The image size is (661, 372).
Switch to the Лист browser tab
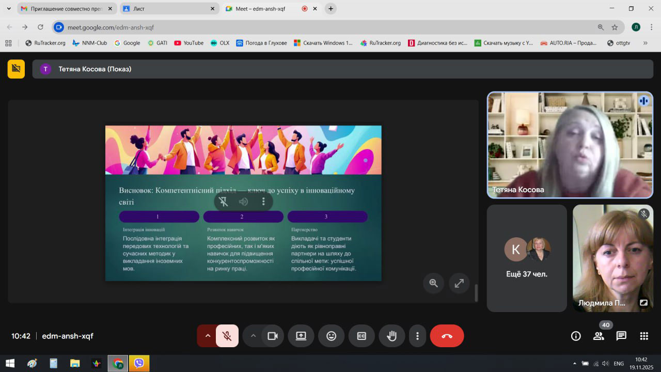coord(168,9)
